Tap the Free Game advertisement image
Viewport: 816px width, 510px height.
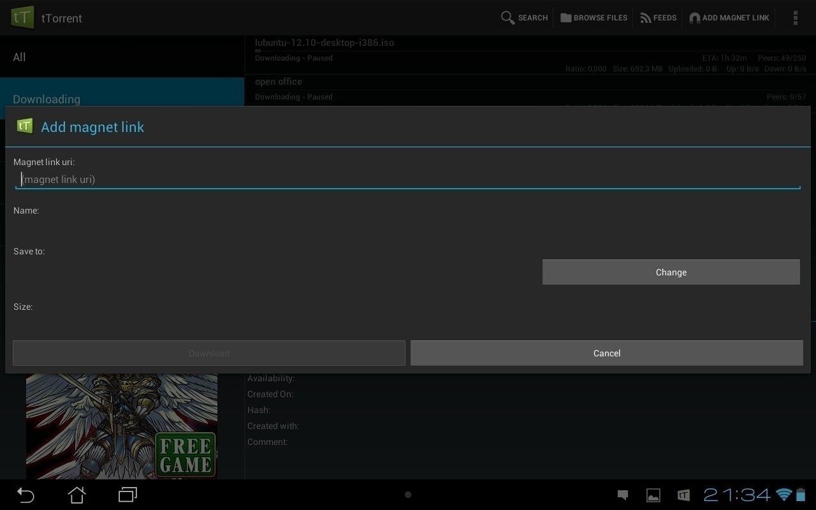(122, 426)
